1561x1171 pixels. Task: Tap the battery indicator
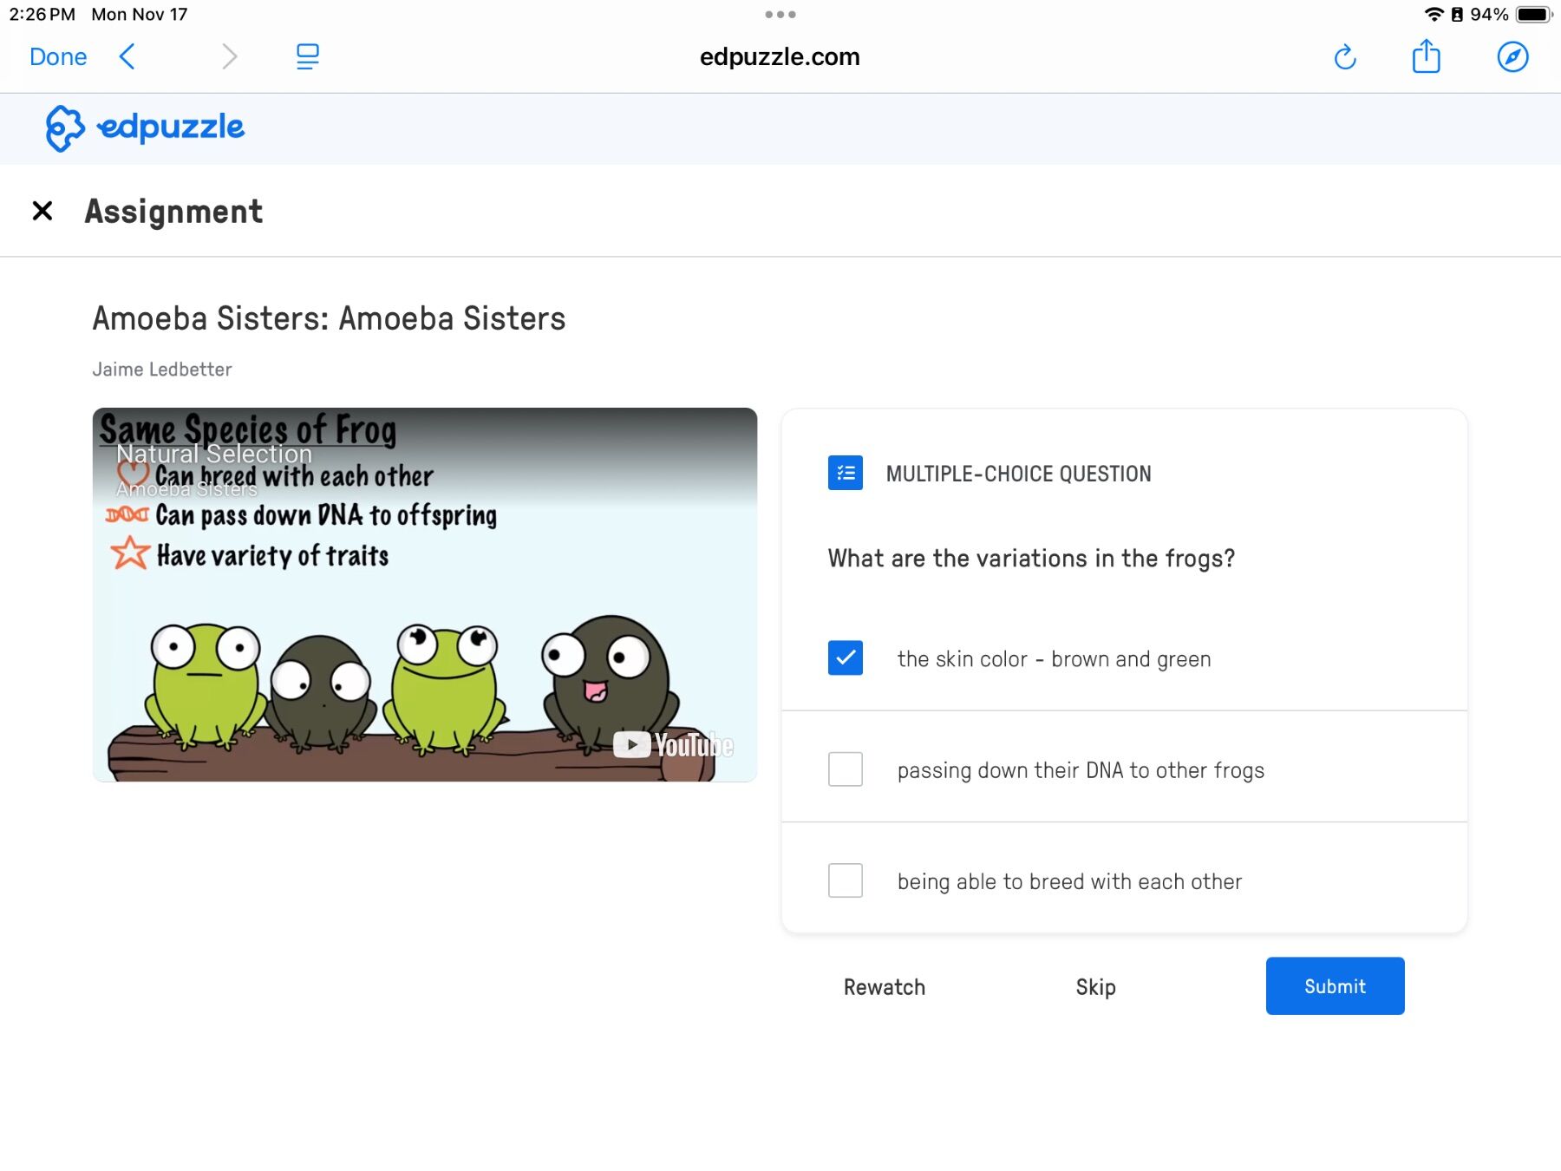click(x=1534, y=15)
